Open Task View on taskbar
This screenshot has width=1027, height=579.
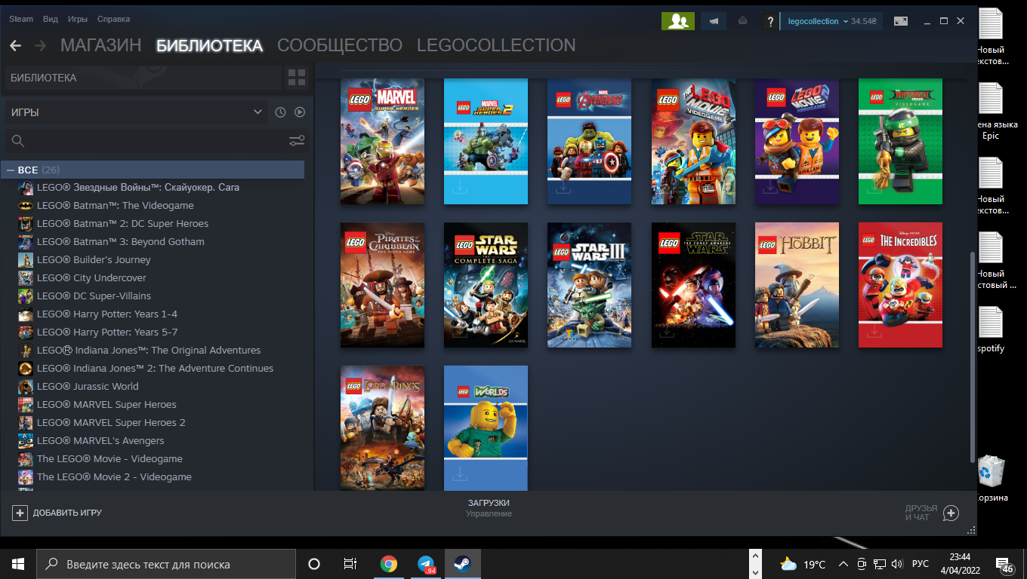pyautogui.click(x=350, y=564)
